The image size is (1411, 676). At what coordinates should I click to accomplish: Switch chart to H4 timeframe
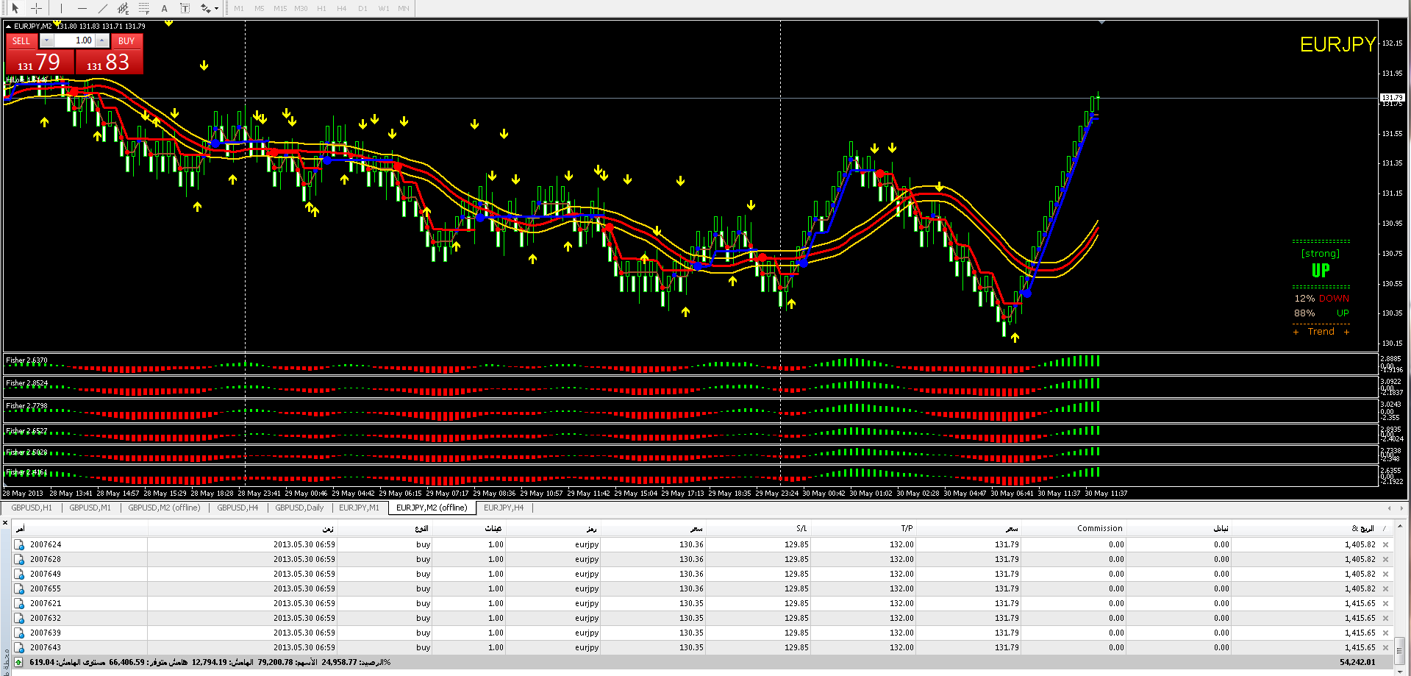342,8
